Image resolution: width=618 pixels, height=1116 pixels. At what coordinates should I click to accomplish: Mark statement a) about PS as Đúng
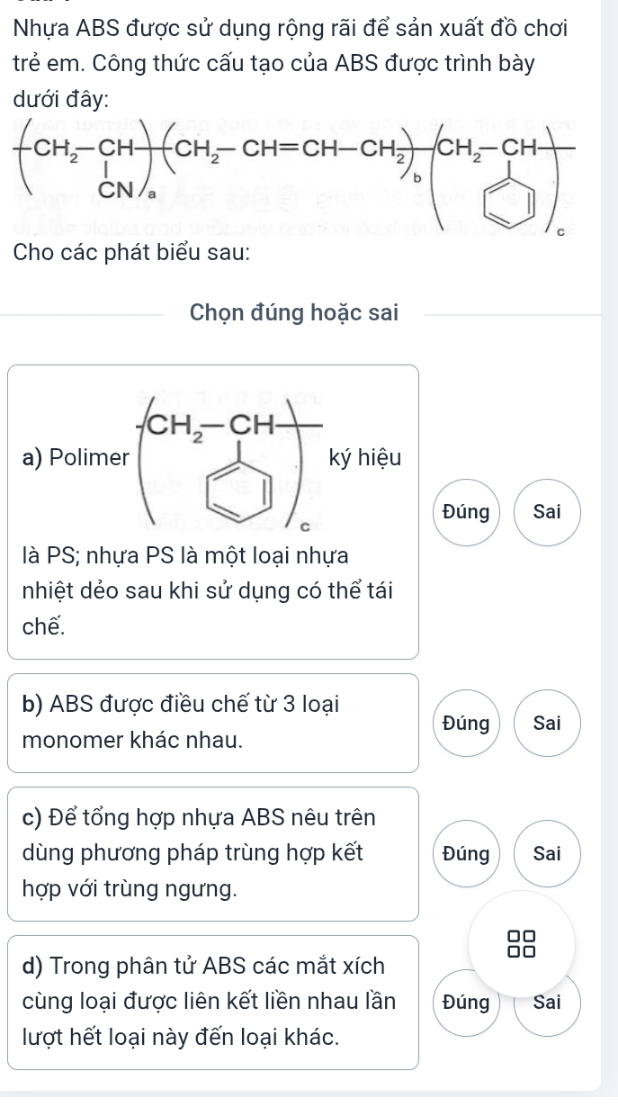tap(468, 512)
